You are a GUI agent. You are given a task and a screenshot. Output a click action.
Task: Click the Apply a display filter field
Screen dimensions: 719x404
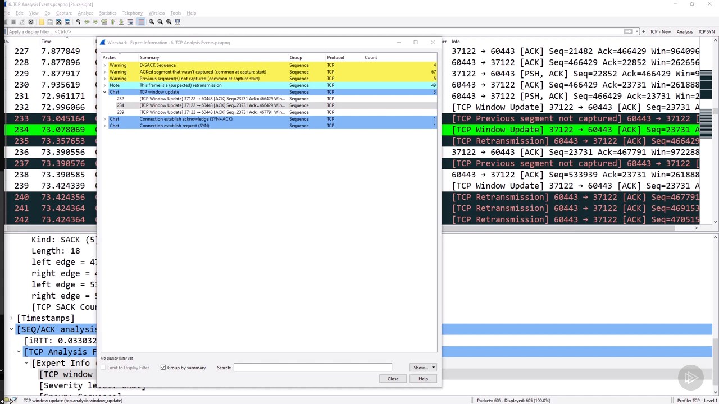[x=315, y=31]
